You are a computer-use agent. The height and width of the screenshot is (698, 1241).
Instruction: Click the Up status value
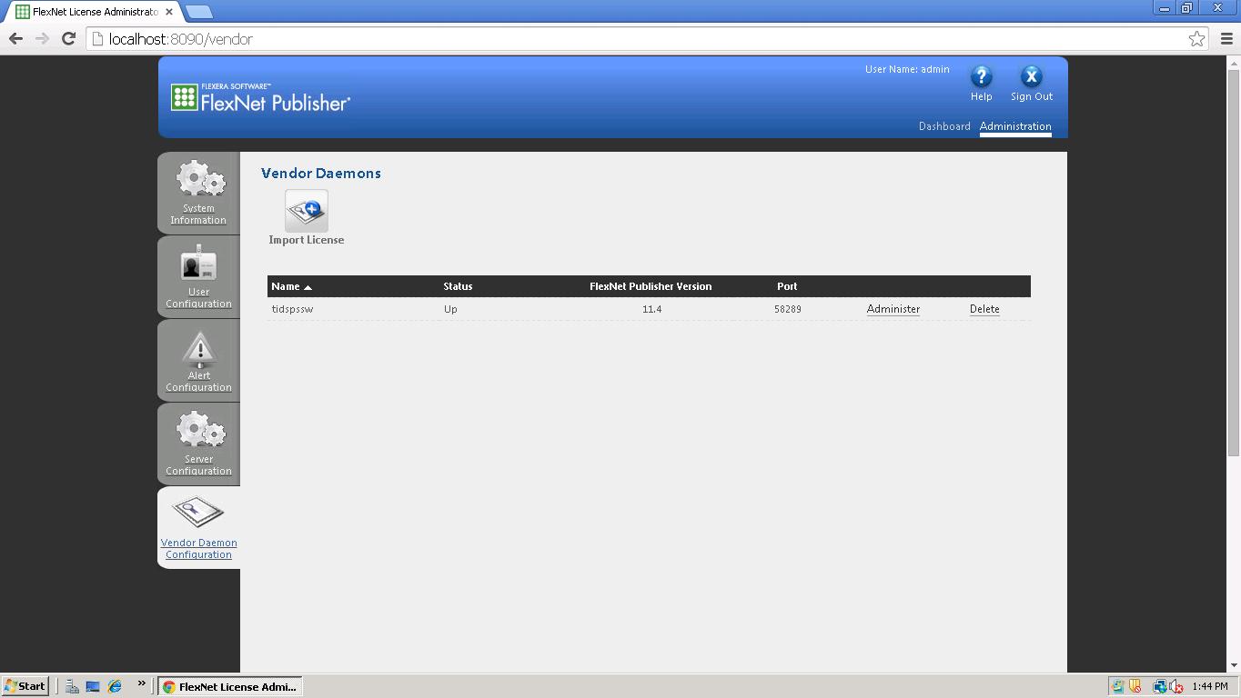pos(450,309)
